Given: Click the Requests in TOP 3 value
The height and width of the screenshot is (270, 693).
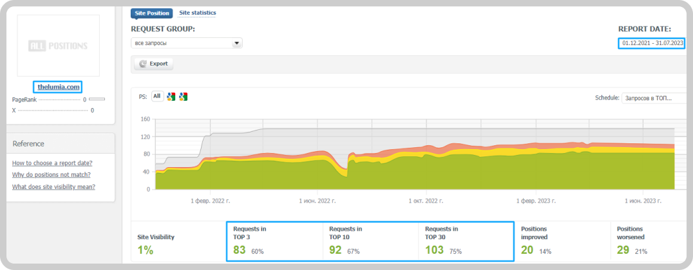Looking at the screenshot, I should 240,251.
